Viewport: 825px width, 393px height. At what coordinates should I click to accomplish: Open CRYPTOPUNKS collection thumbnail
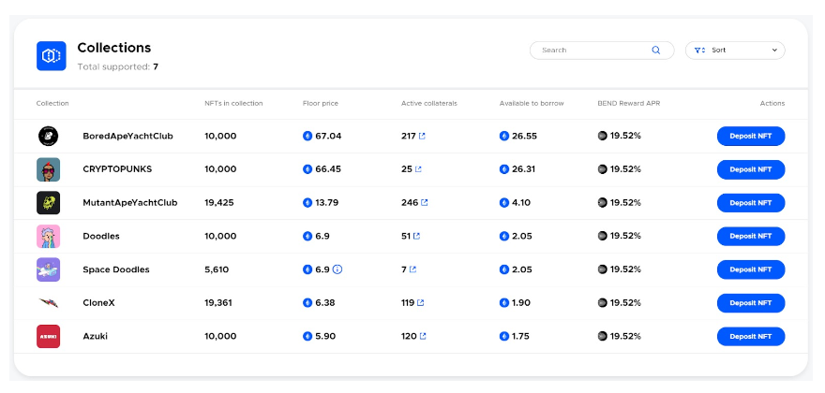48,169
